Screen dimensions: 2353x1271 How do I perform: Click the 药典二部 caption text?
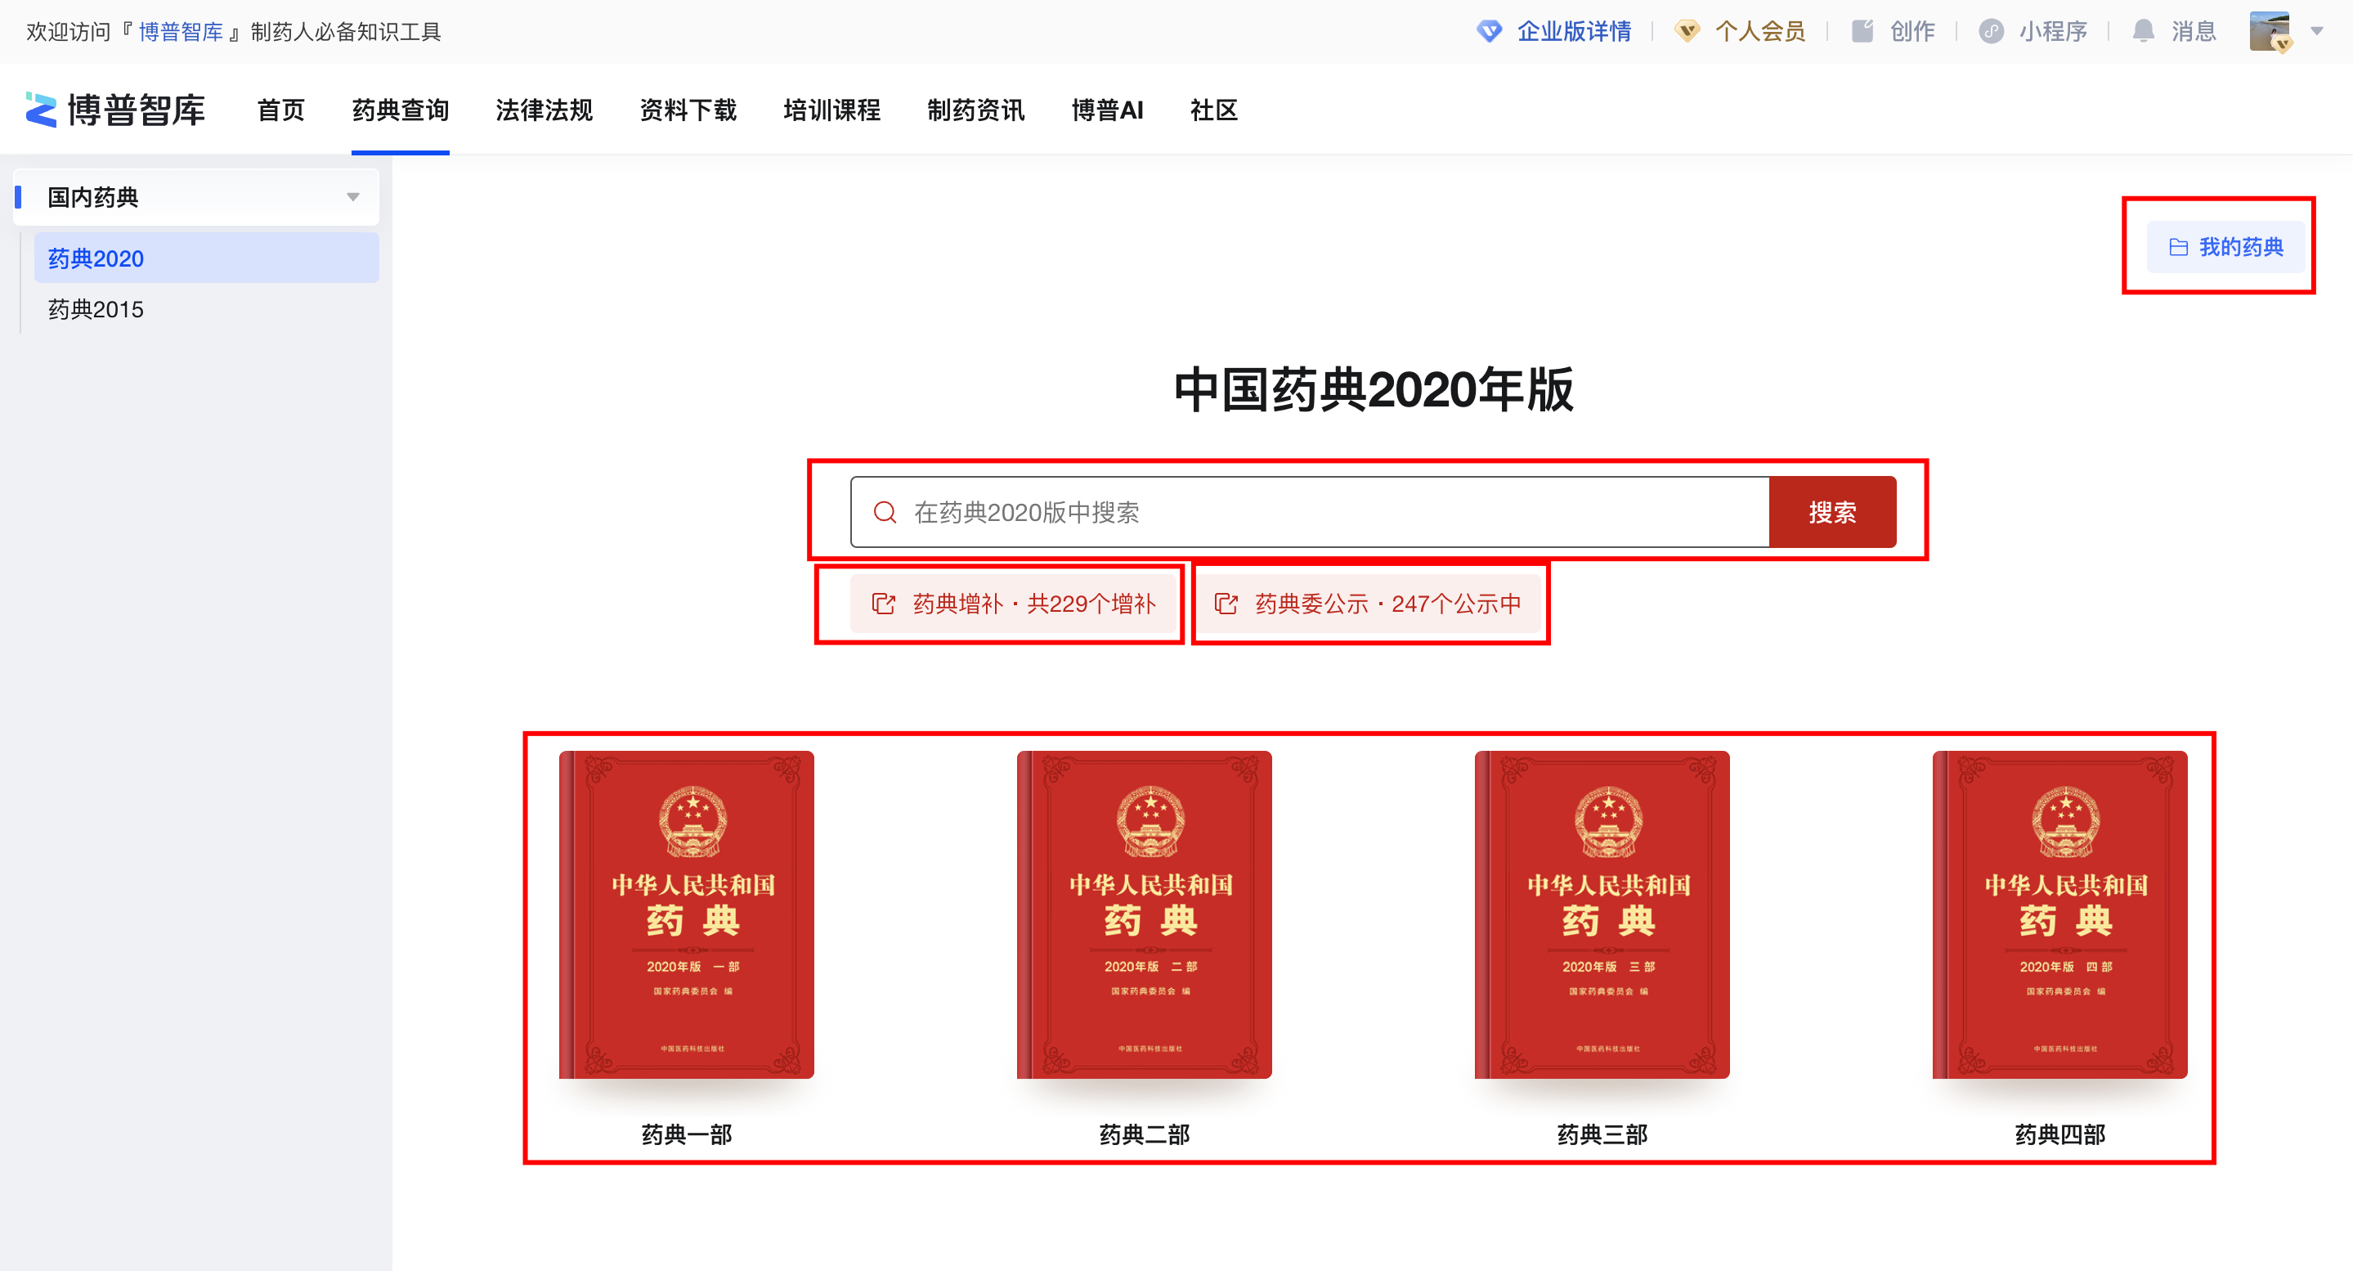click(1145, 1134)
